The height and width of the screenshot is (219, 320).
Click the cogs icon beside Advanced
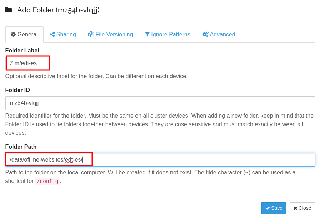coord(205,35)
